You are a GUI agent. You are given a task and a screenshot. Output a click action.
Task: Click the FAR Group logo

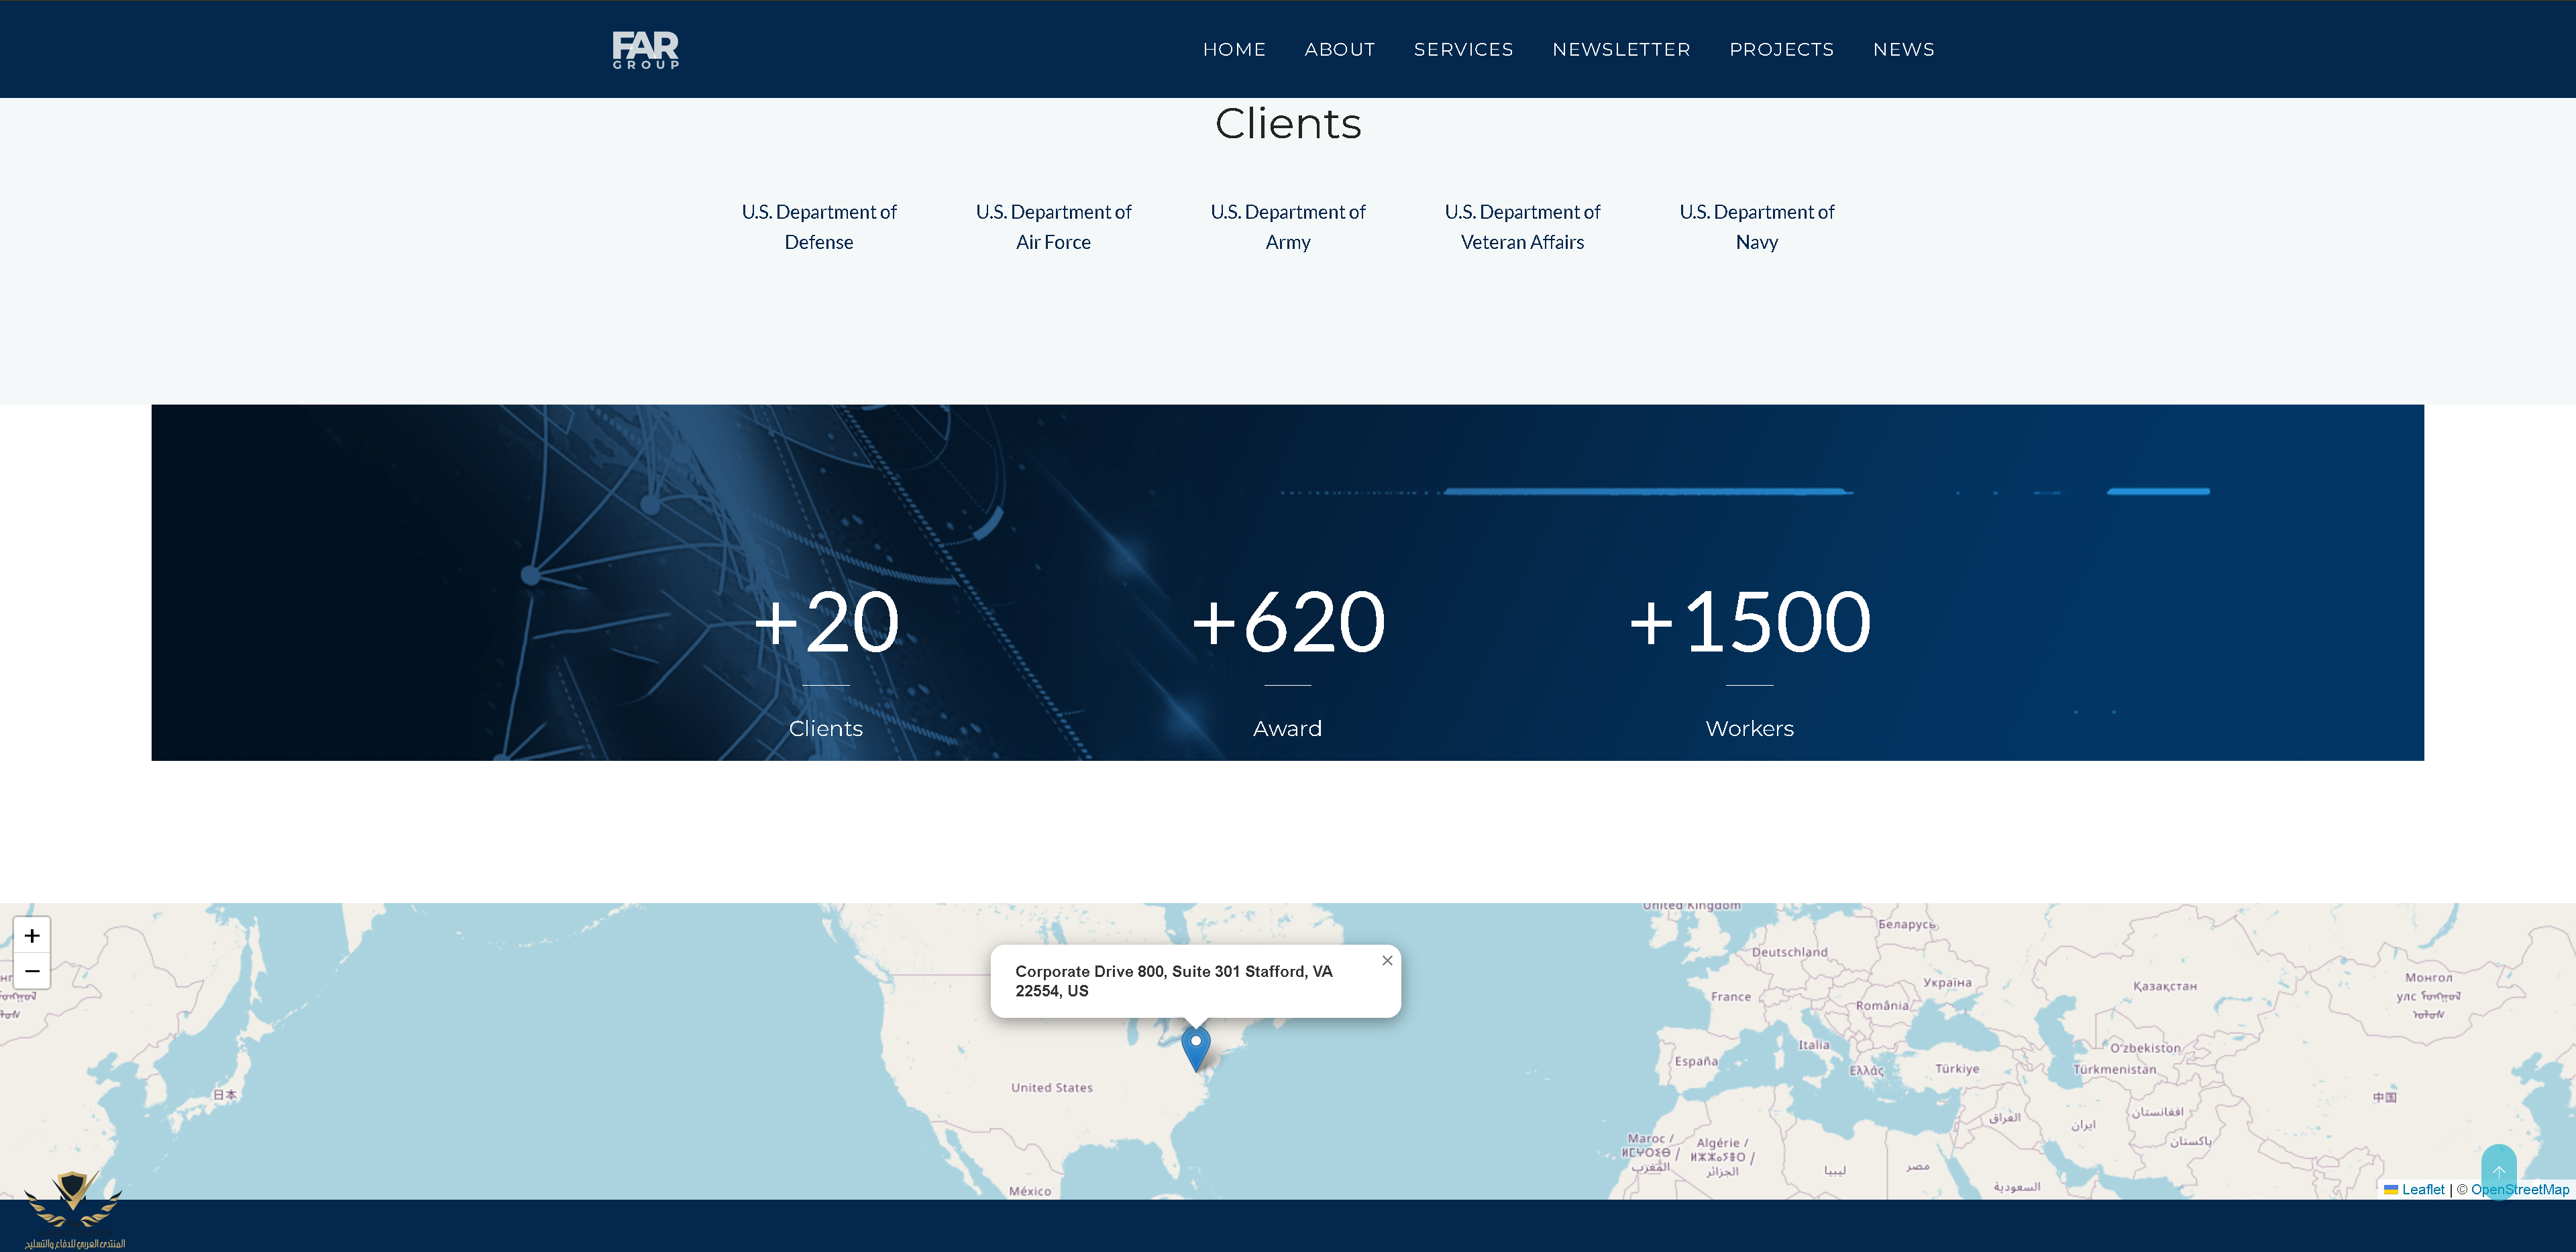pyautogui.click(x=645, y=49)
